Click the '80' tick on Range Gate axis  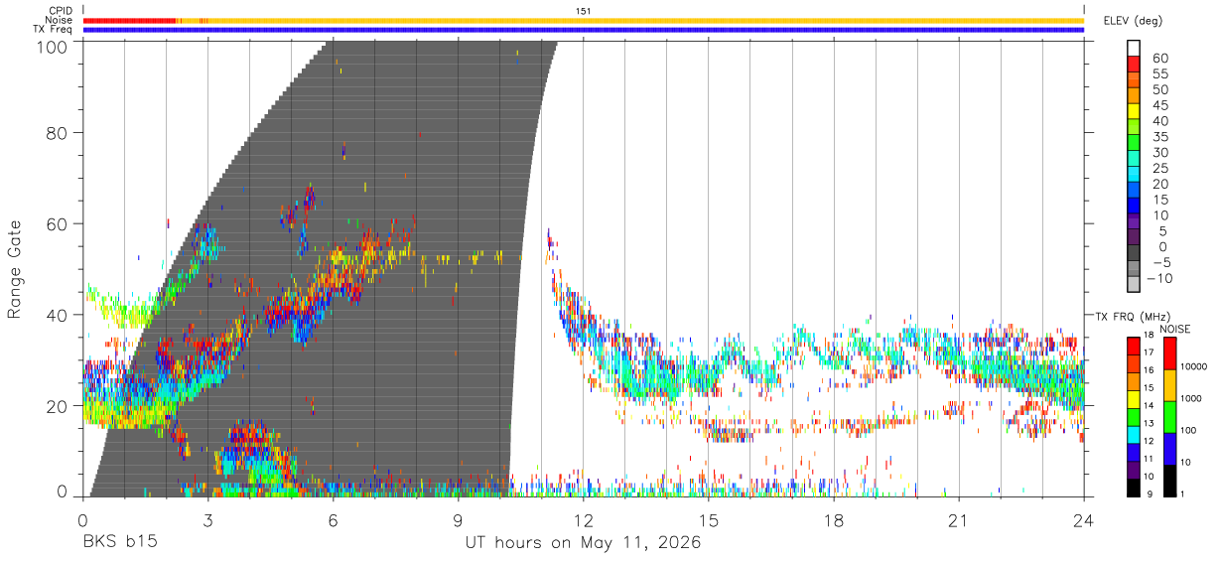click(60, 132)
